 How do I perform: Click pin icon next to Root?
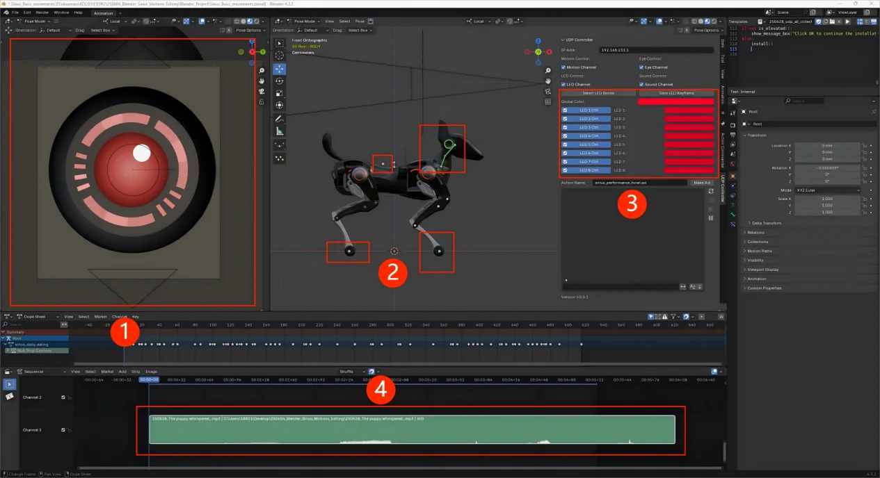click(874, 112)
